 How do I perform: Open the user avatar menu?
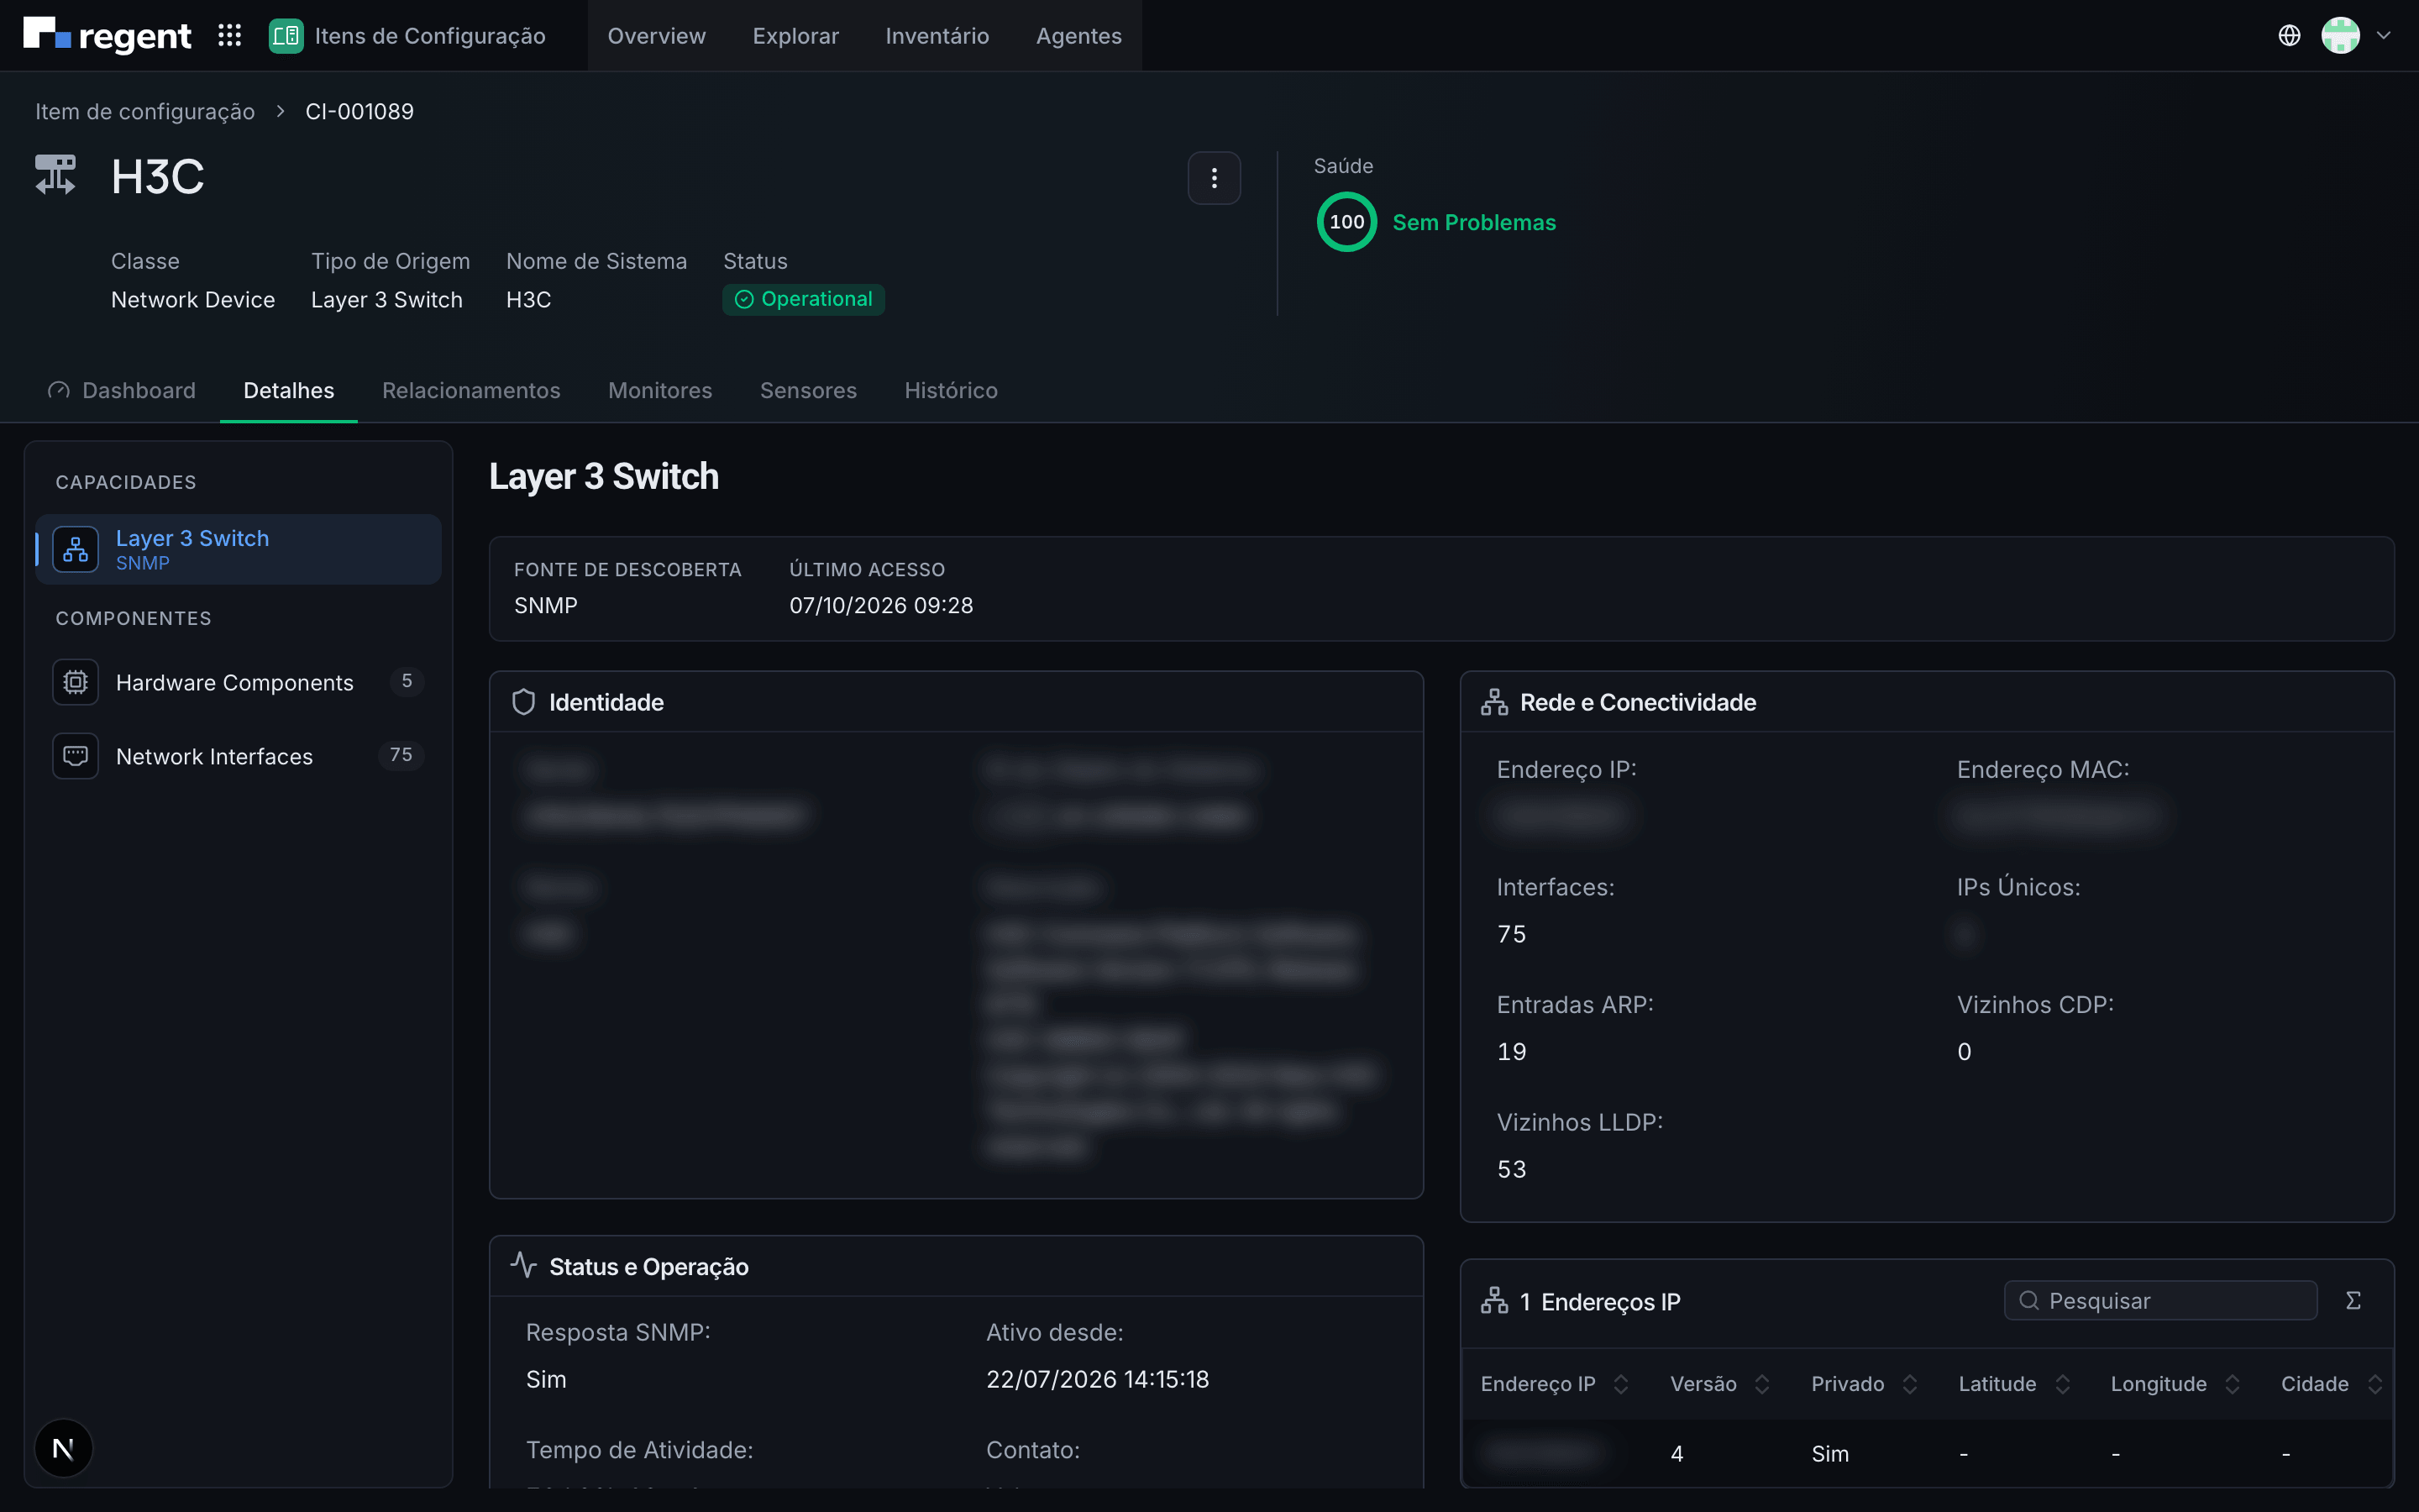click(2340, 36)
